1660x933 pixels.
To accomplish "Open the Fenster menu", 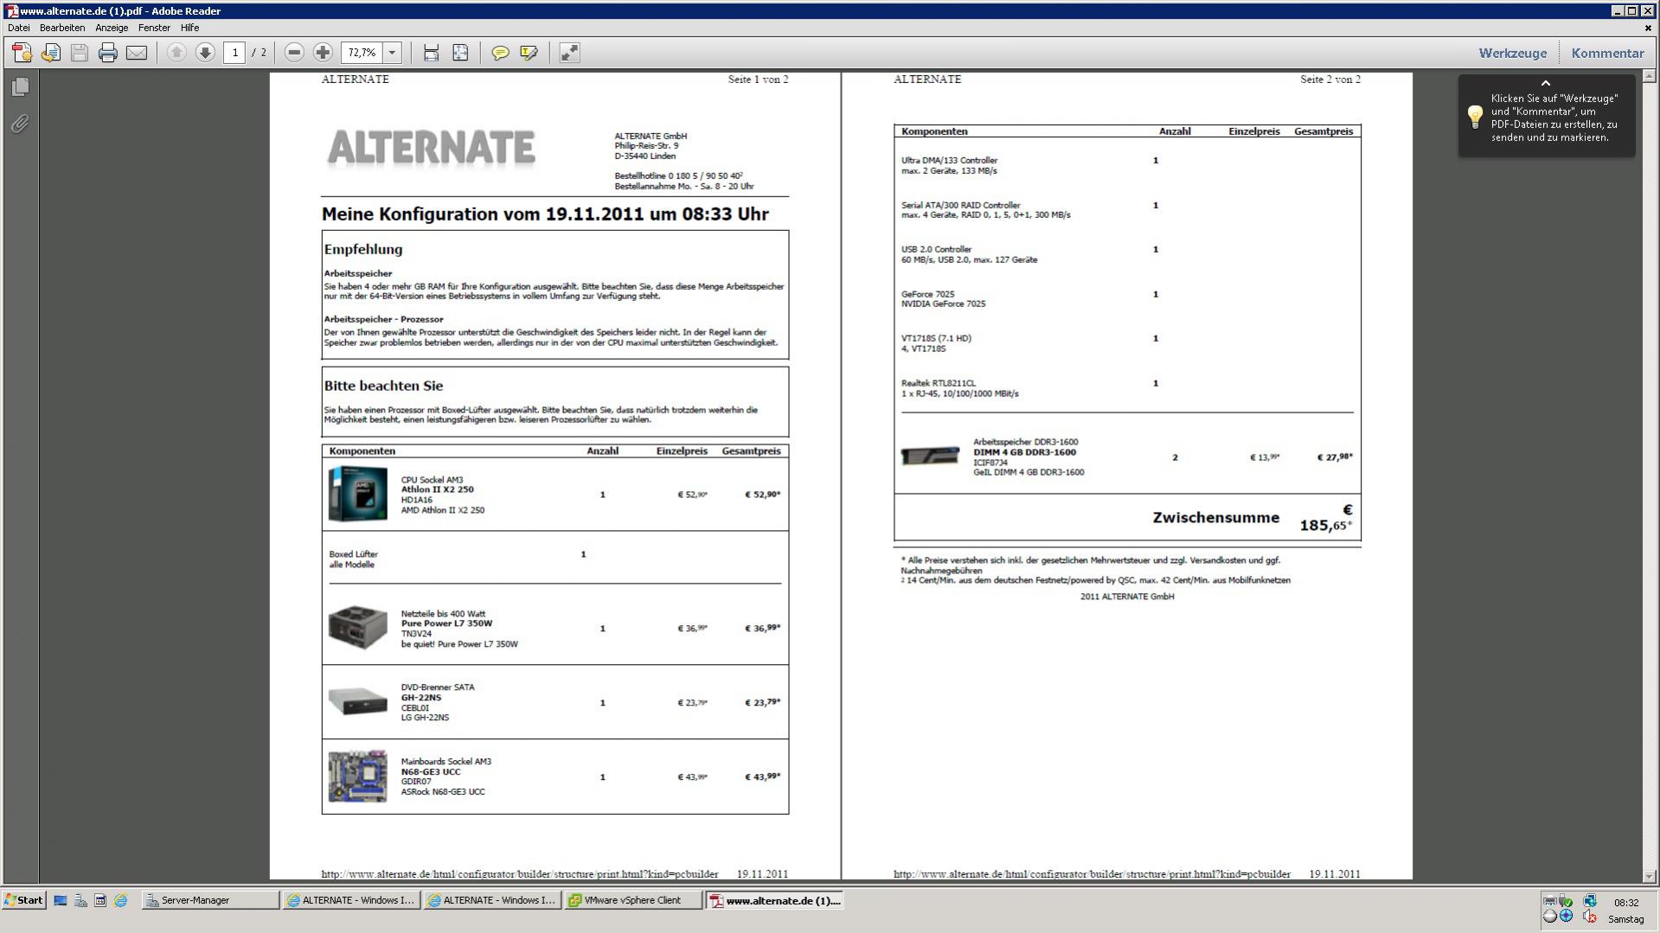I will click(x=154, y=28).
